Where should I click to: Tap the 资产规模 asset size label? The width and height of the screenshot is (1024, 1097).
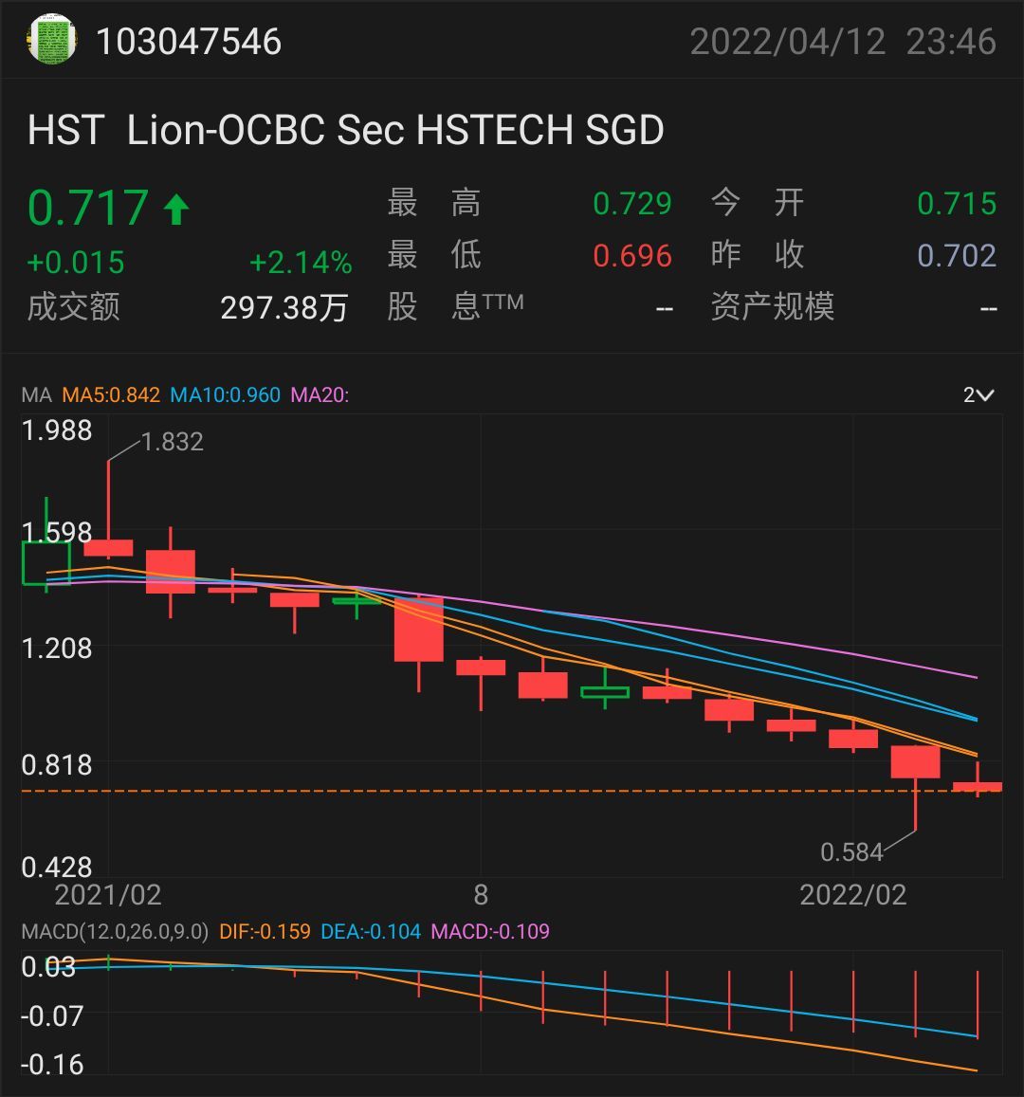tap(773, 306)
